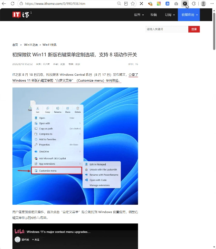This screenshot has width=216, height=249.
Task: Click the page vertical scrollbar thumb
Action: pos(214,31)
